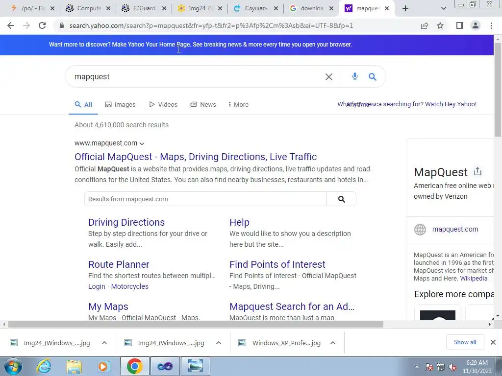Open Windows Media Player from taskbar

(104, 366)
